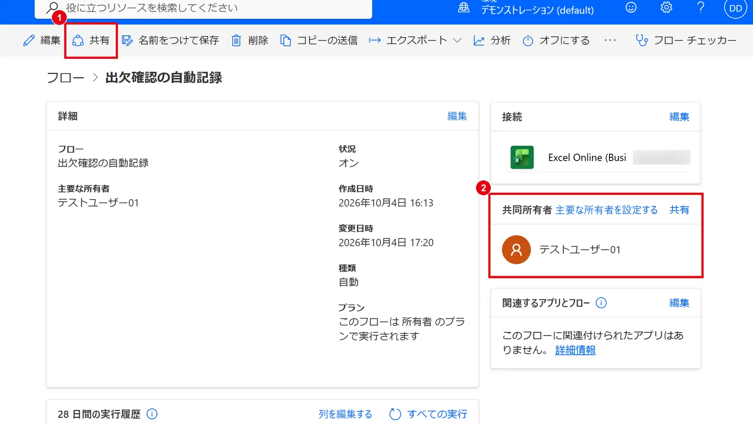Click the pencil 編集 toolbar button
Viewport: 753px width, 424px height.
(x=42, y=41)
